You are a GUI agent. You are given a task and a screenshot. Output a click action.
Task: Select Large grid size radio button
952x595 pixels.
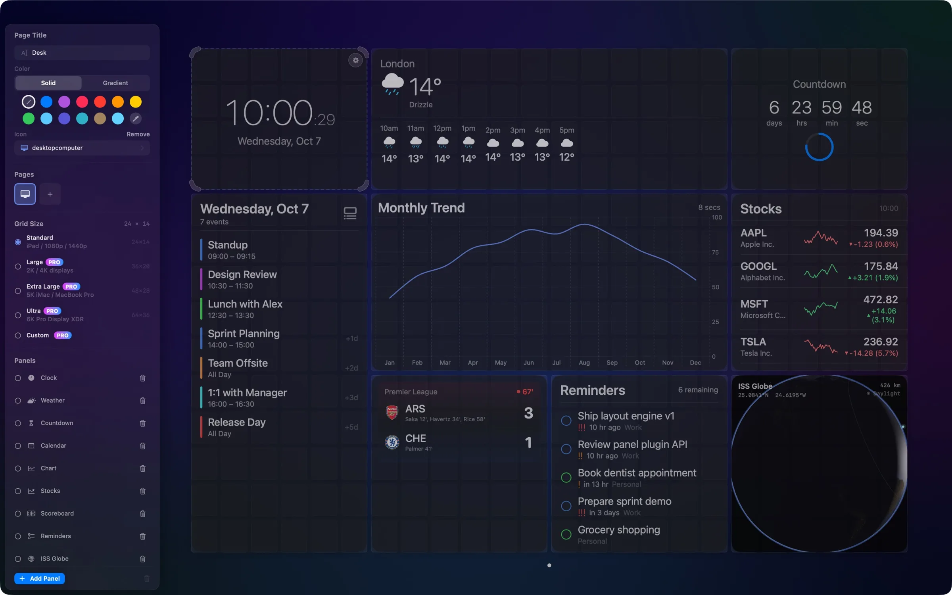(x=18, y=267)
